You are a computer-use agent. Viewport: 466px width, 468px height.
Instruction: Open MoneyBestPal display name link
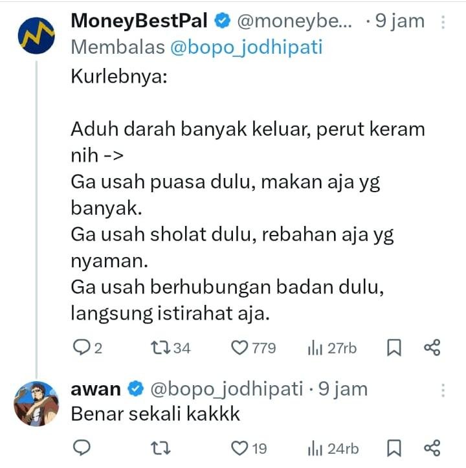click(139, 21)
